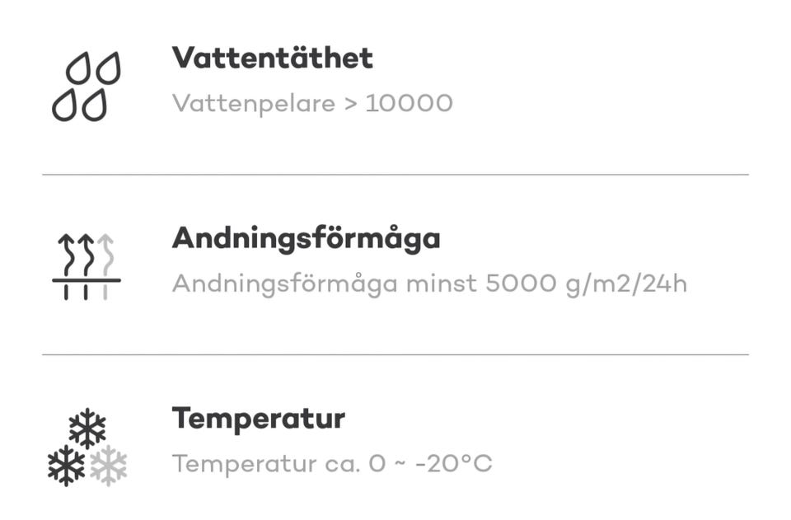
Task: Click the -20°C temperature value
Action: click(x=453, y=464)
